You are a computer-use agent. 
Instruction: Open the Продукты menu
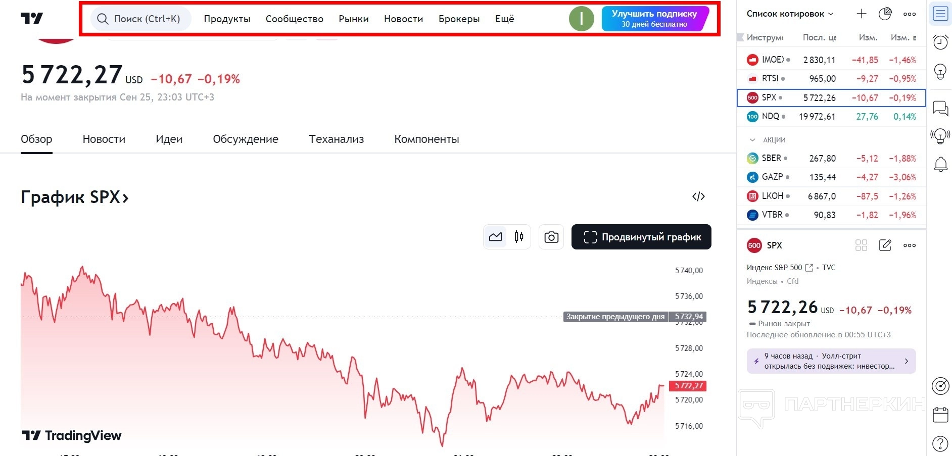227,19
